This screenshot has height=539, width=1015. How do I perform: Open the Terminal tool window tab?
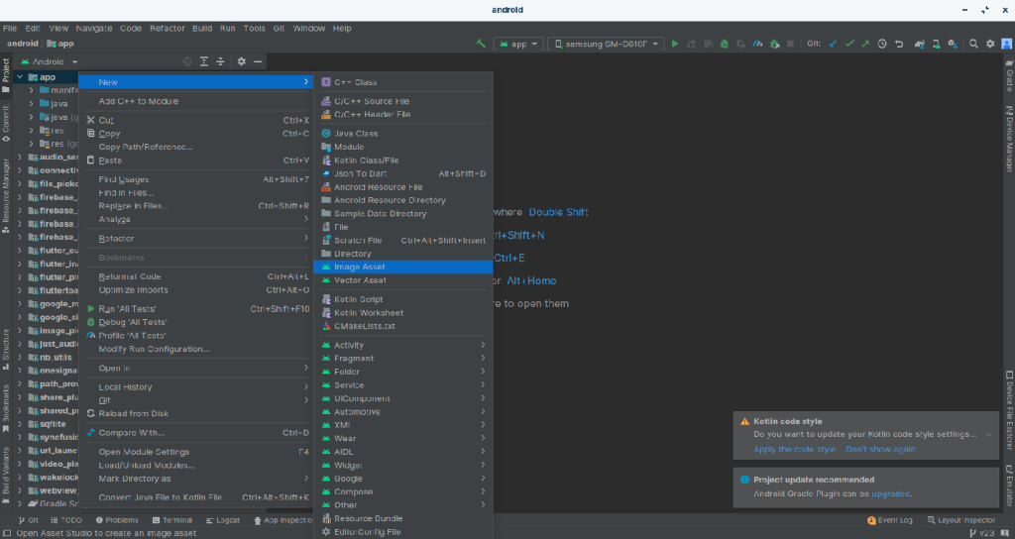point(170,519)
